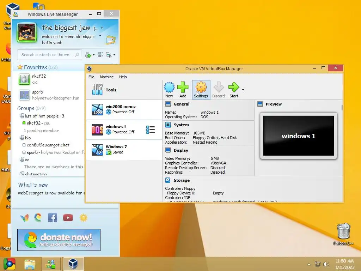This screenshot has height=271, width=361.
Task: Click the Facebook icon in Messenger
Action: pyautogui.click(x=53, y=217)
